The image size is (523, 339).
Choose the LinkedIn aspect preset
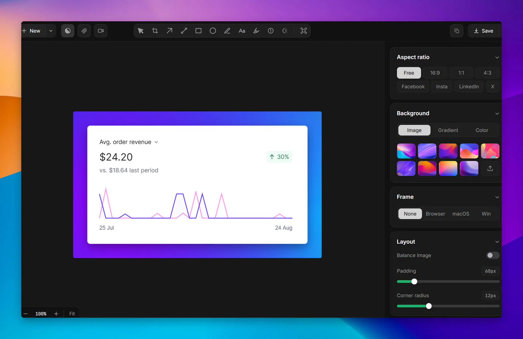point(469,87)
